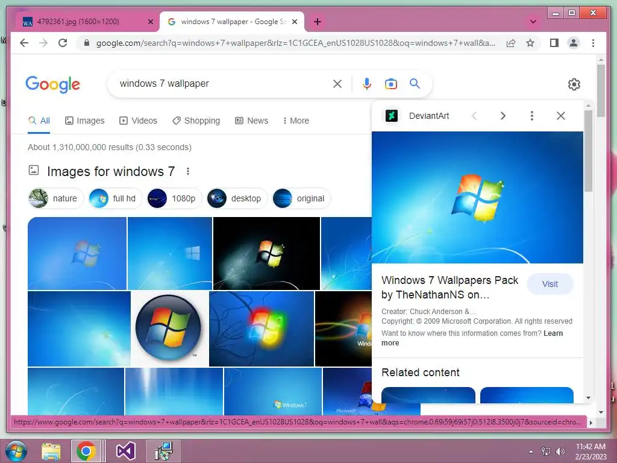Open the round Windows orb logo thumbnail
Image resolution: width=617 pixels, height=463 pixels.
tap(169, 329)
